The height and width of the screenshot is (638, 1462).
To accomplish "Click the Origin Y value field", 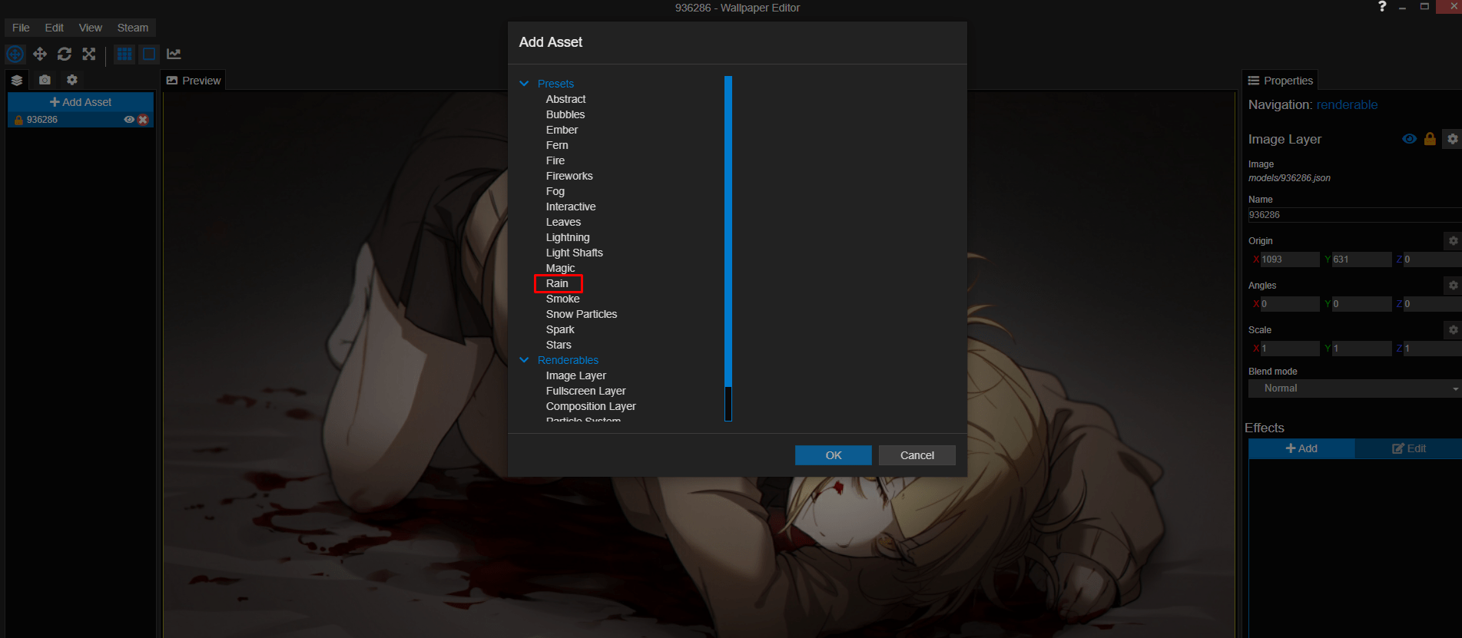I will coord(1361,259).
